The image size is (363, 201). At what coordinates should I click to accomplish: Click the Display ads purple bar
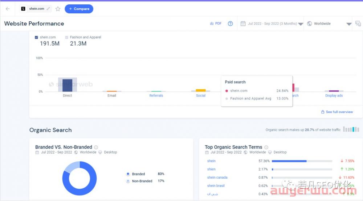coord(334,91)
